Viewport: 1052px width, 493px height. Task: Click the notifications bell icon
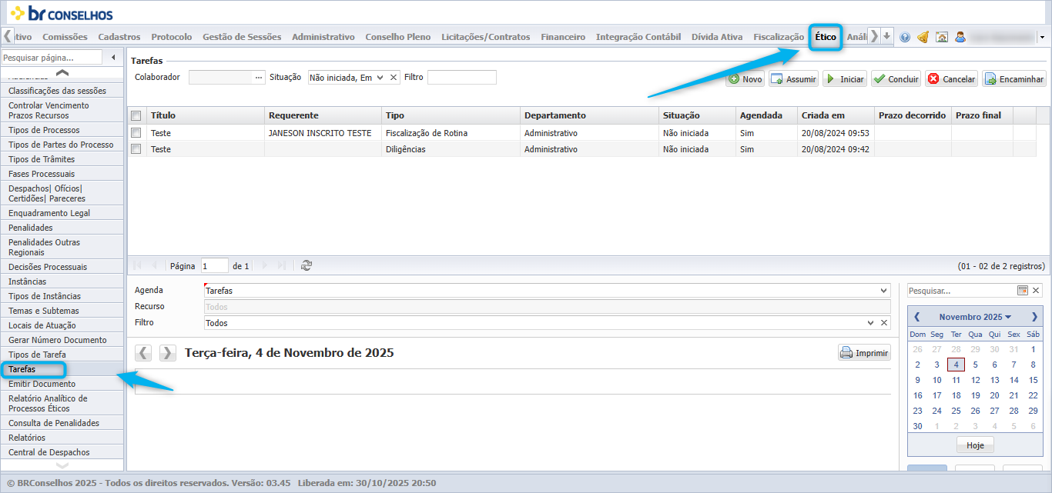tap(923, 37)
